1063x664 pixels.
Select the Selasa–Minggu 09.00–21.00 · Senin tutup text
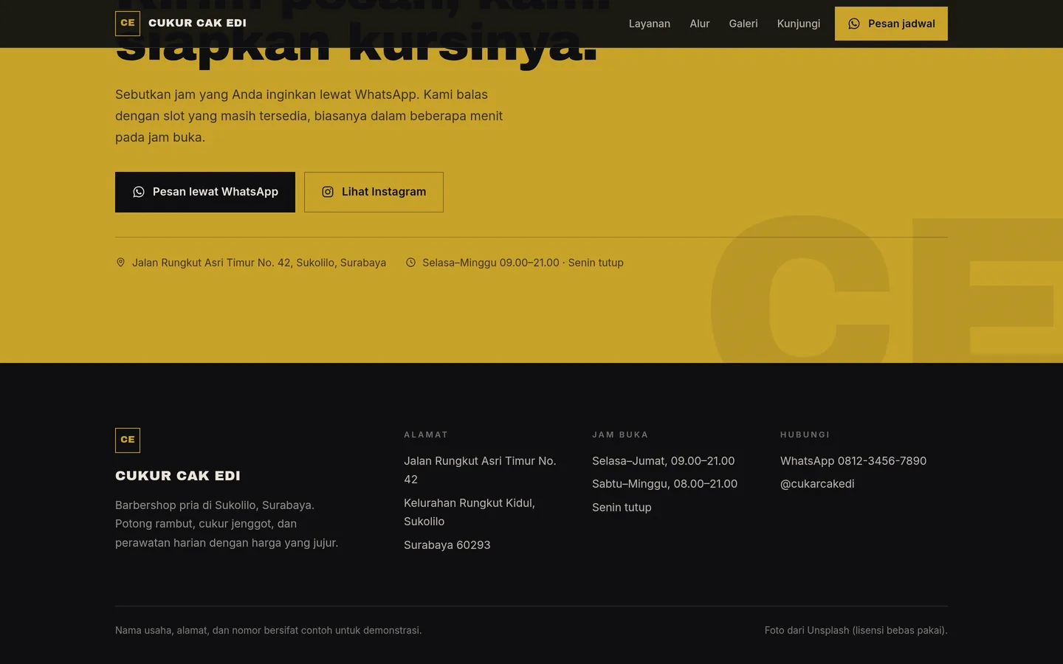point(523,263)
